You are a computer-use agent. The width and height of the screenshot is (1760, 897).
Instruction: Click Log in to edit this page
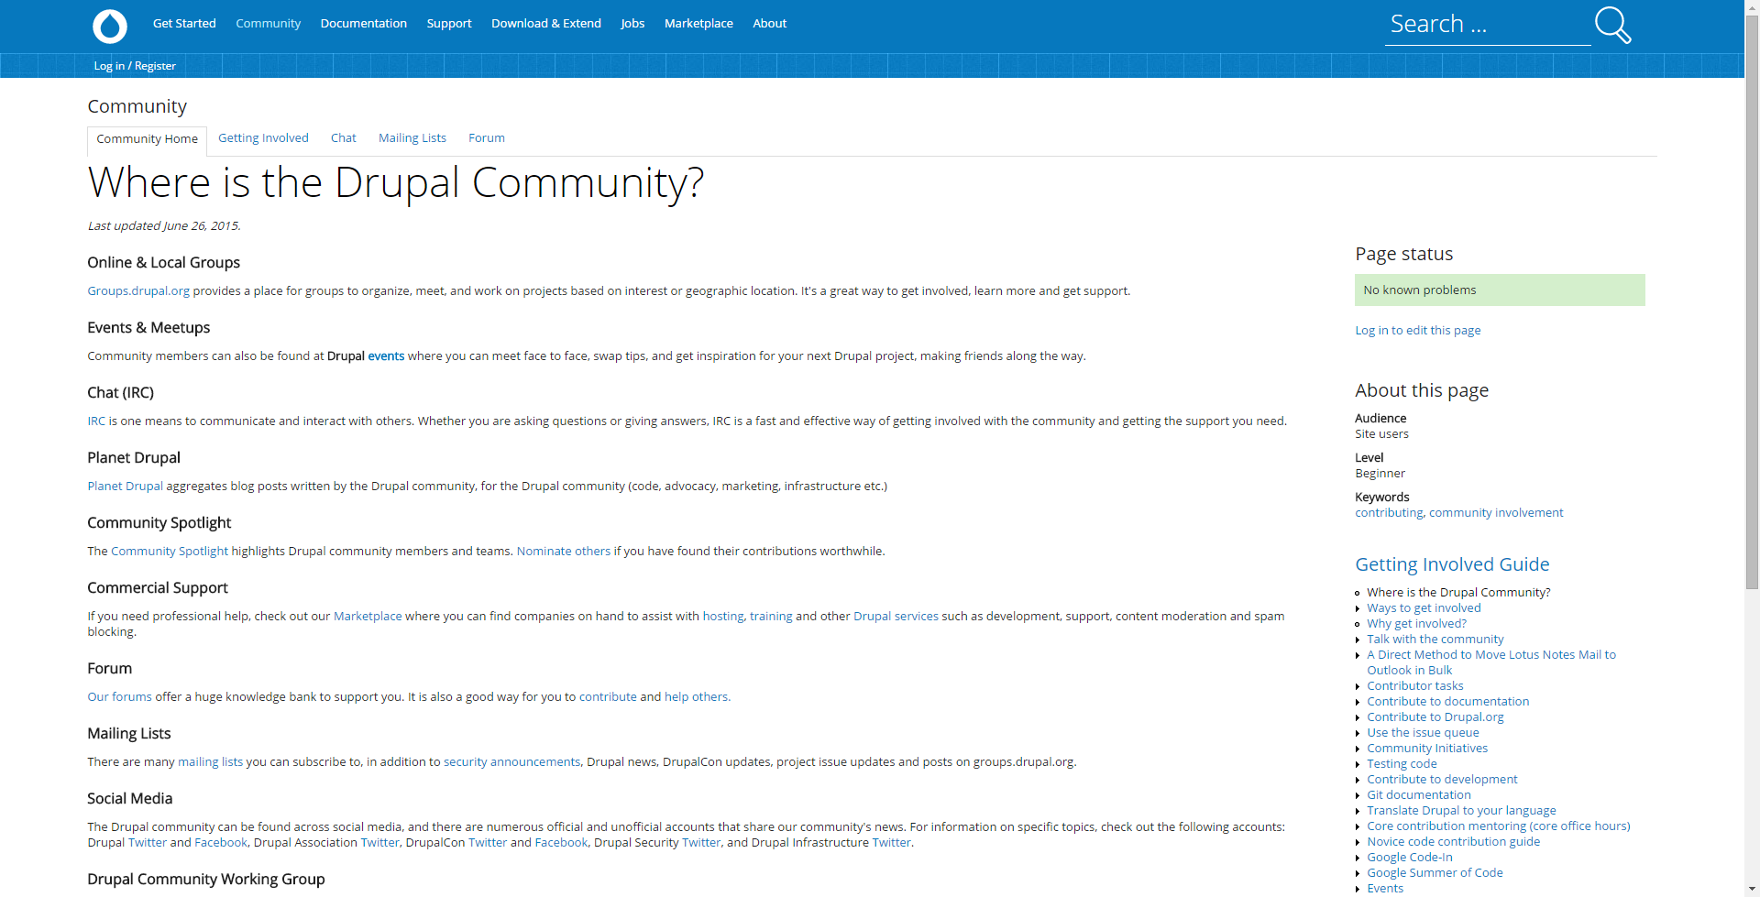click(1417, 330)
